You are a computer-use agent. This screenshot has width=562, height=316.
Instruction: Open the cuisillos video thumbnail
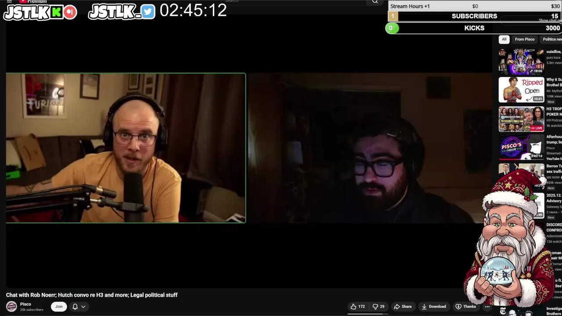point(521,61)
